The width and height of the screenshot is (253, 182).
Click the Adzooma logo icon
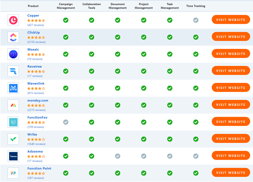pyautogui.click(x=13, y=156)
